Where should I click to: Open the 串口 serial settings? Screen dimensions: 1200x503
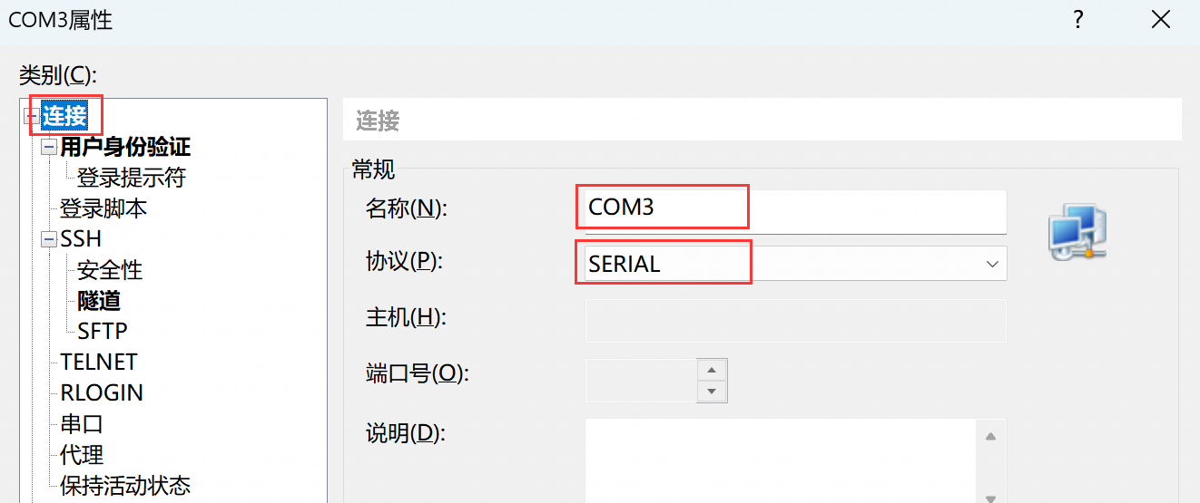click(82, 423)
